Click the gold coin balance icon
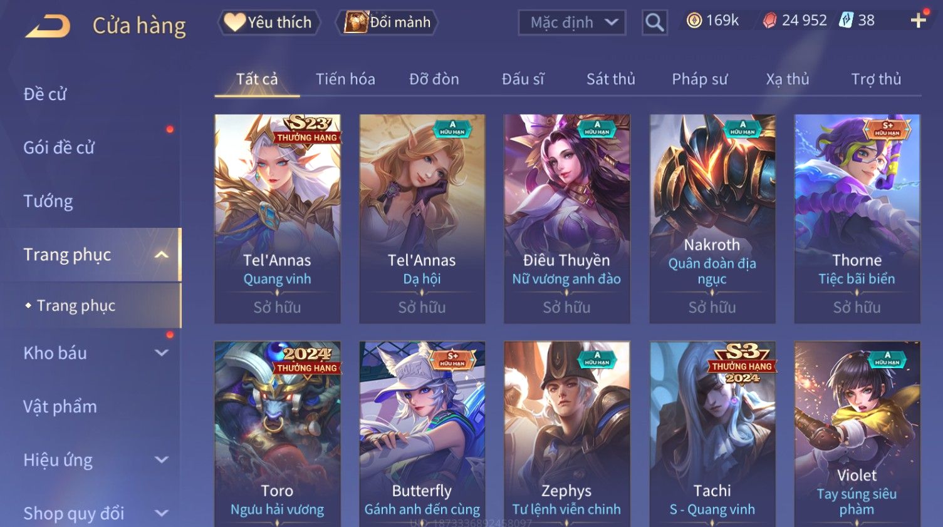 [x=694, y=21]
